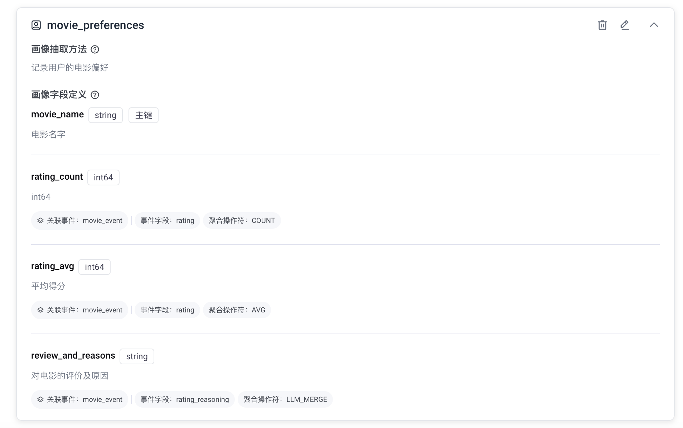Click the int64 type tag on rating_count
This screenshot has height=428, width=683.
(x=103, y=177)
